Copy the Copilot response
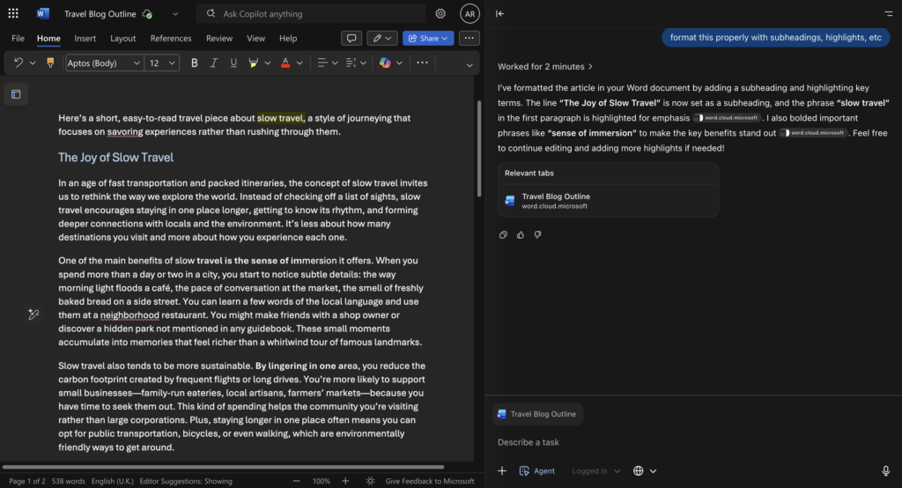 pyautogui.click(x=503, y=234)
